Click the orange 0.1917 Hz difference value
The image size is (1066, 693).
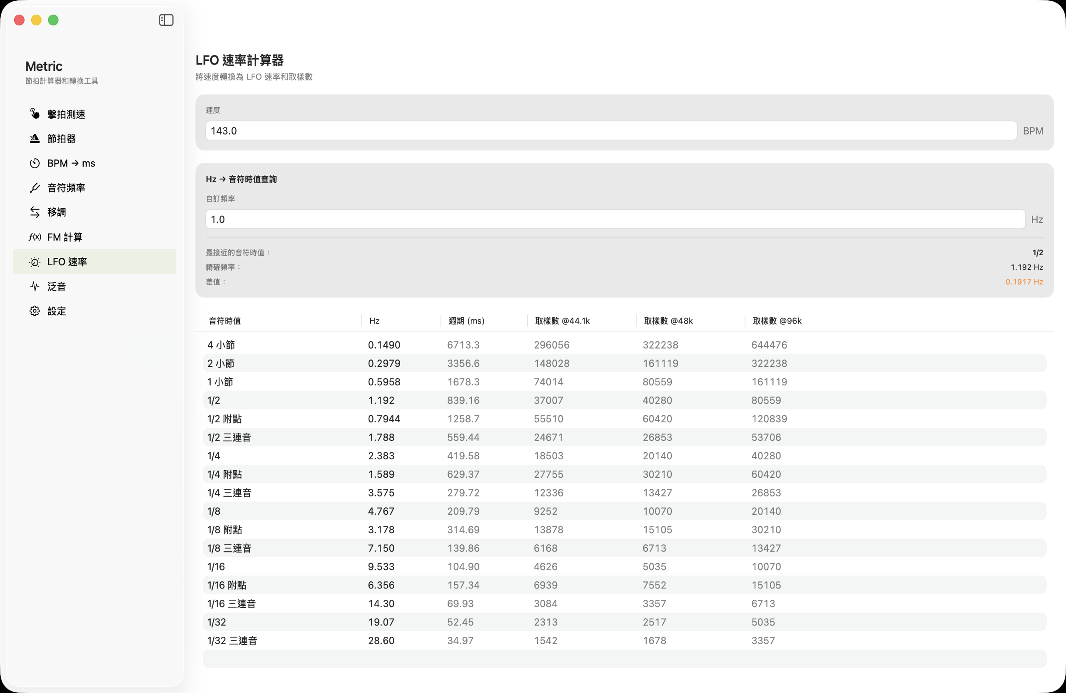click(x=1024, y=282)
